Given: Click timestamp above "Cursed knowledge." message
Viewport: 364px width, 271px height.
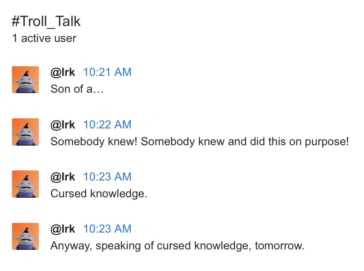Looking at the screenshot, I should click(107, 177).
